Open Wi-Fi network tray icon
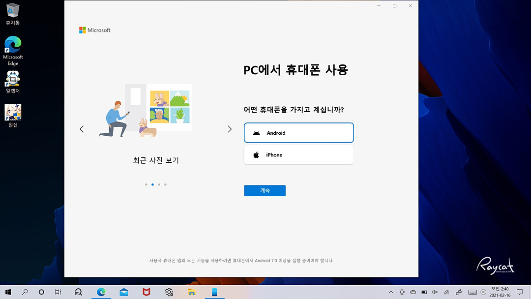531x299 pixels. pyautogui.click(x=446, y=292)
